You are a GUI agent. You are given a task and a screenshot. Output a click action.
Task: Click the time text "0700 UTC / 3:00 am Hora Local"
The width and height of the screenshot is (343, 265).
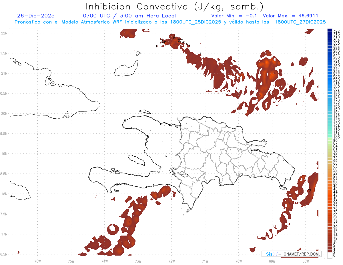(x=129, y=16)
